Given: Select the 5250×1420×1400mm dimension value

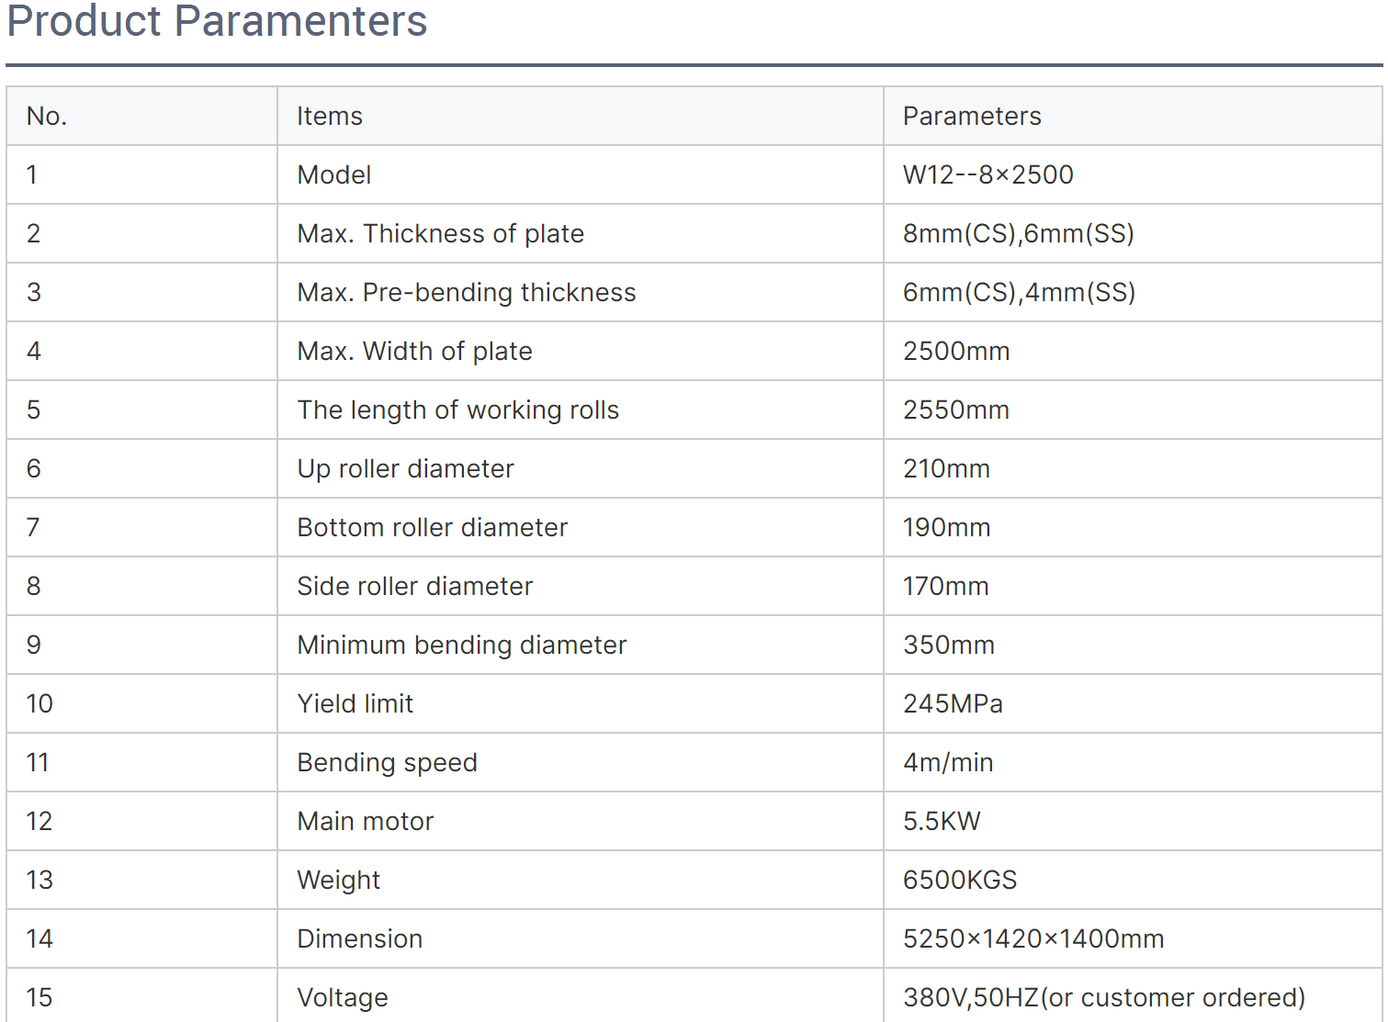Looking at the screenshot, I should [x=1033, y=938].
